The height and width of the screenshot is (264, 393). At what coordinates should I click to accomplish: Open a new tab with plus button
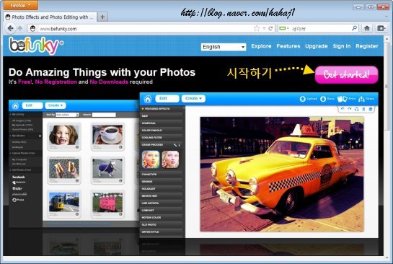click(x=102, y=17)
